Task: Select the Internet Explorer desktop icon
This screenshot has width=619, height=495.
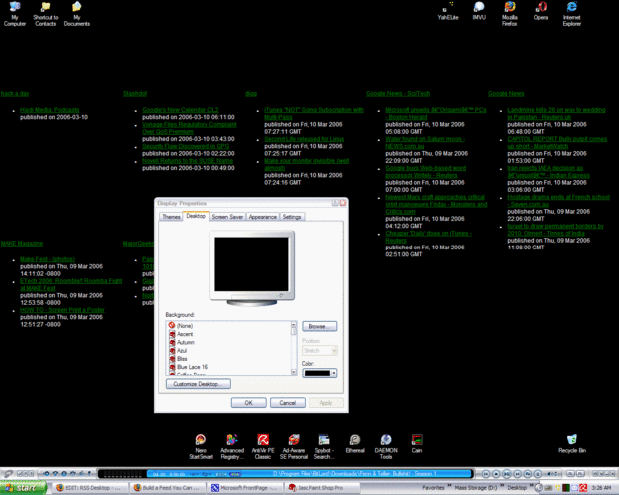Action: [x=572, y=14]
